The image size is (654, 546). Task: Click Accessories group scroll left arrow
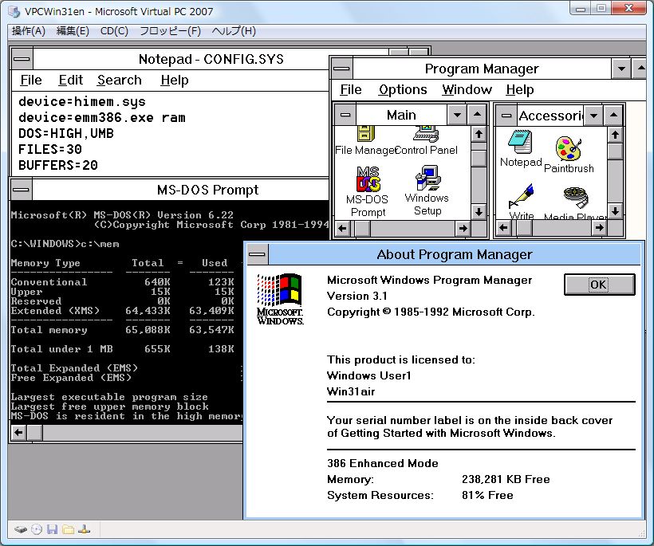(x=503, y=228)
